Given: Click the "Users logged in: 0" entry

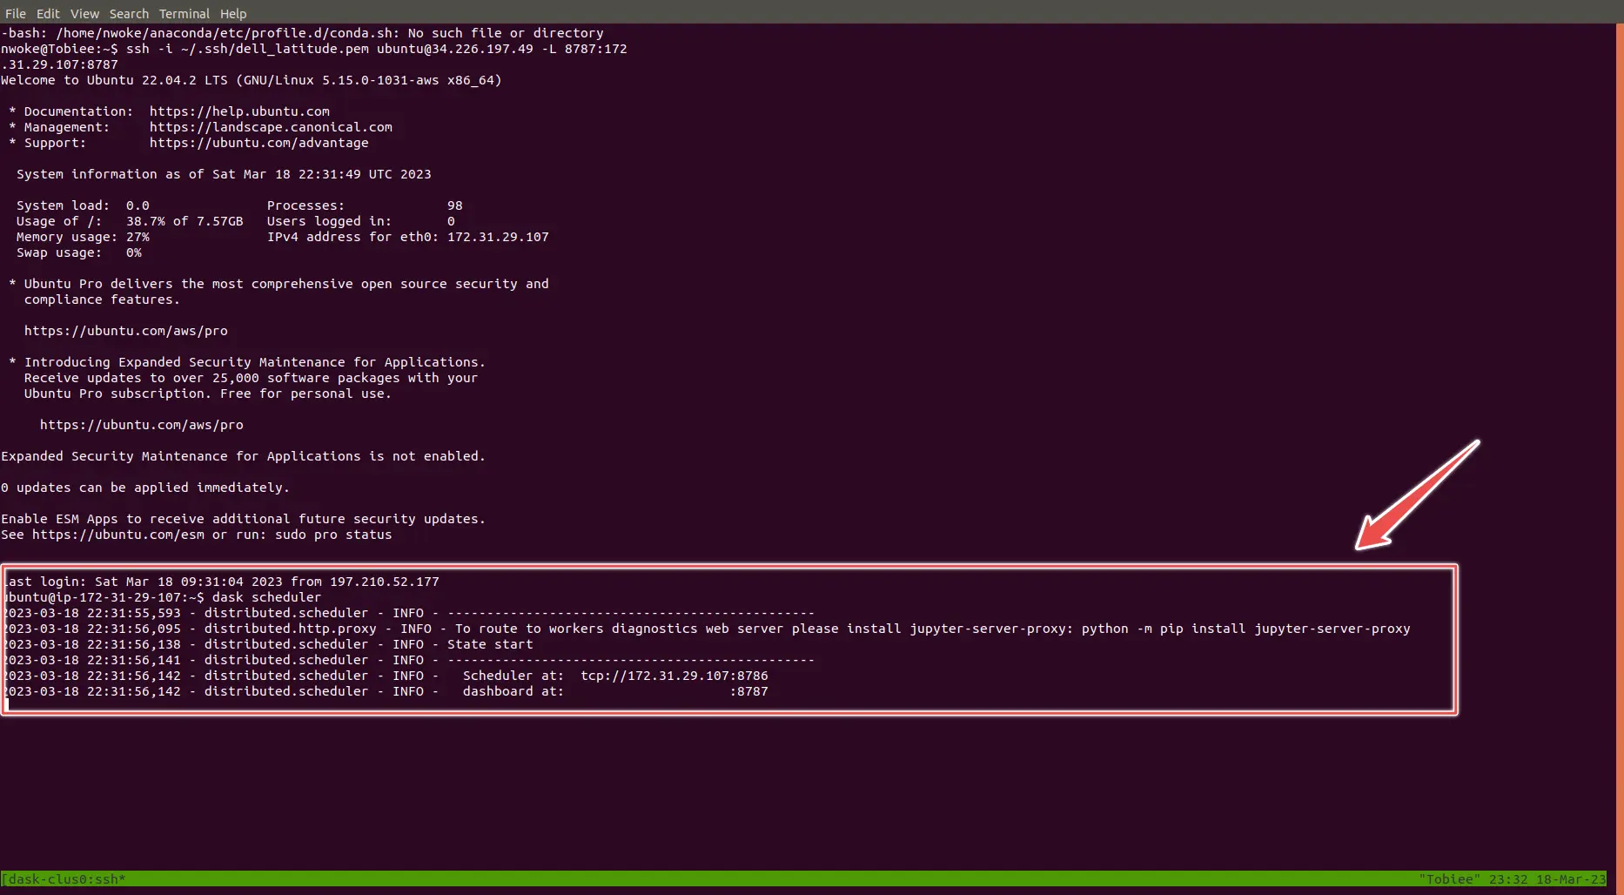Looking at the screenshot, I should 360,221.
